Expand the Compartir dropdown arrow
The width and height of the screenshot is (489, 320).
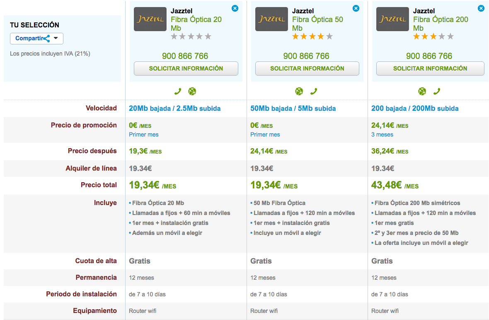pyautogui.click(x=56, y=38)
